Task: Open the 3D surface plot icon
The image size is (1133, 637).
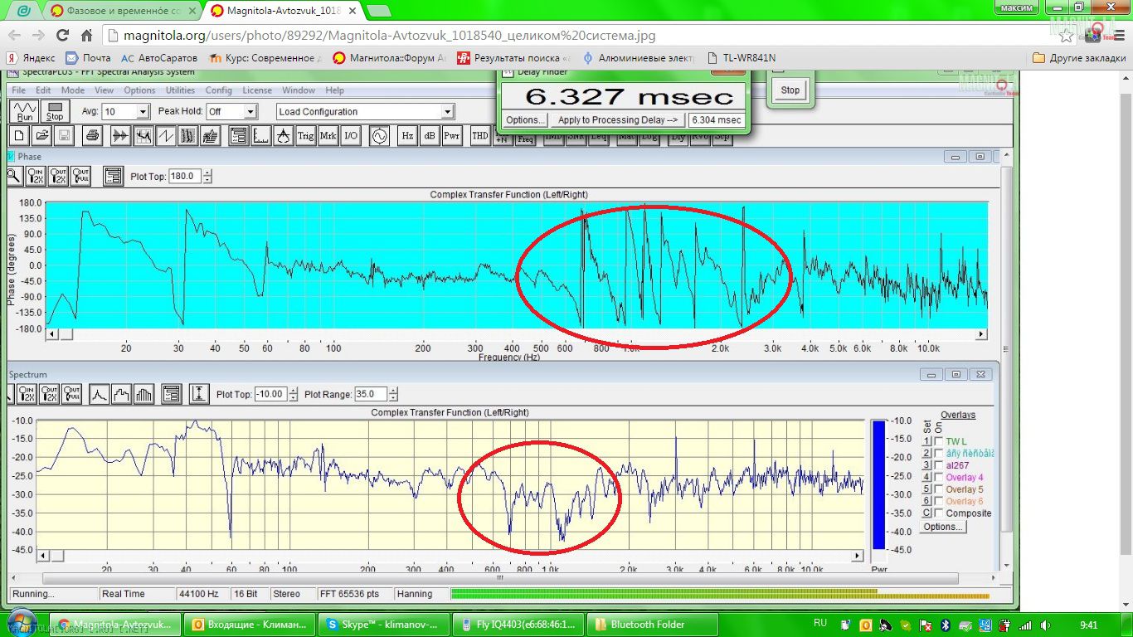Action: click(x=211, y=136)
